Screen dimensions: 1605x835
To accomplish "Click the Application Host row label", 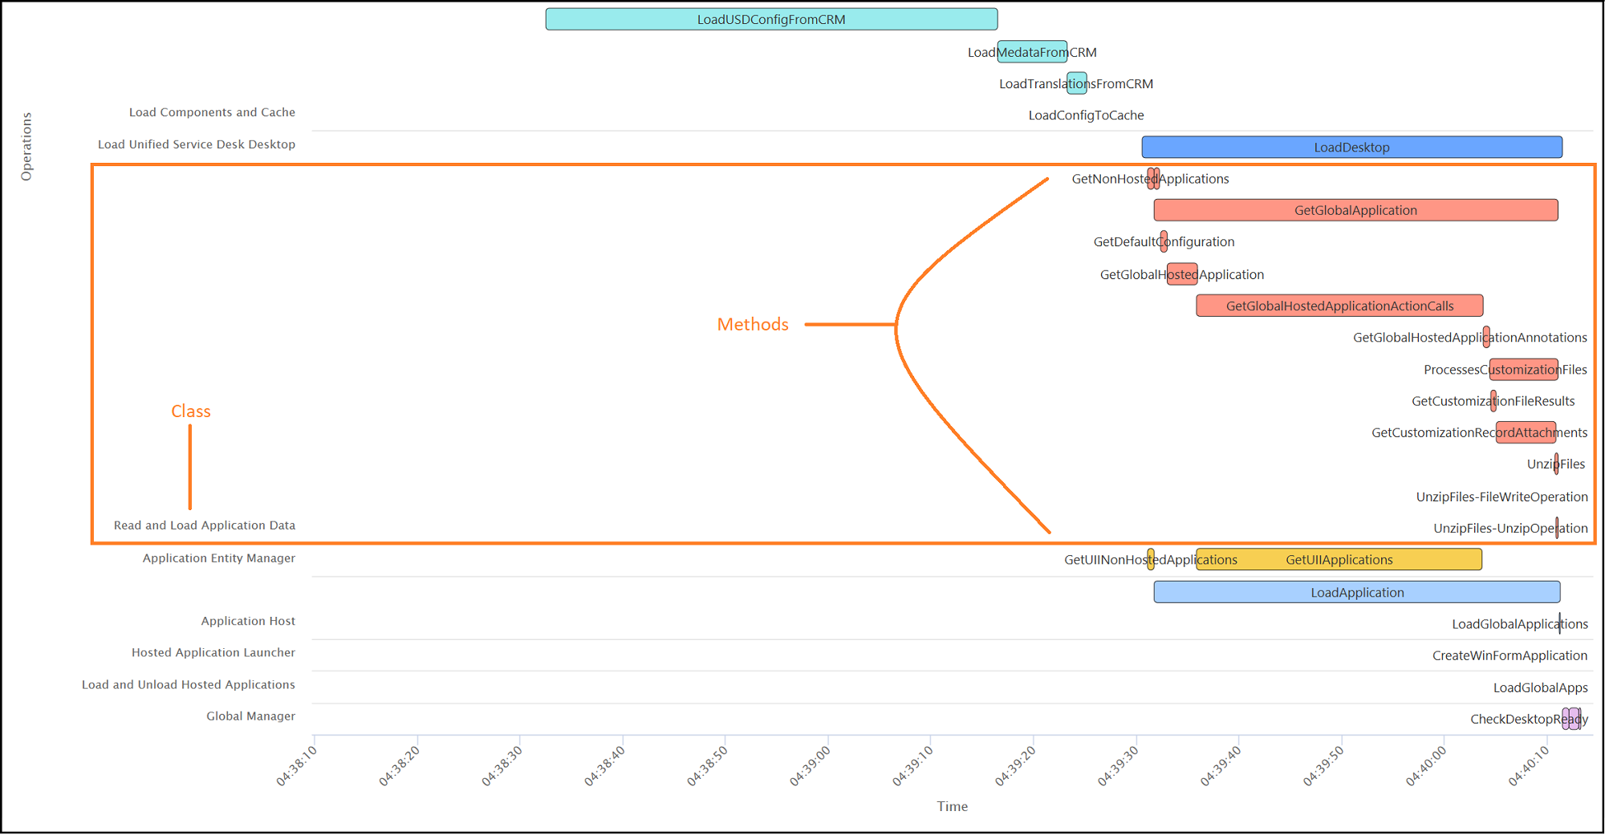I will (x=248, y=621).
